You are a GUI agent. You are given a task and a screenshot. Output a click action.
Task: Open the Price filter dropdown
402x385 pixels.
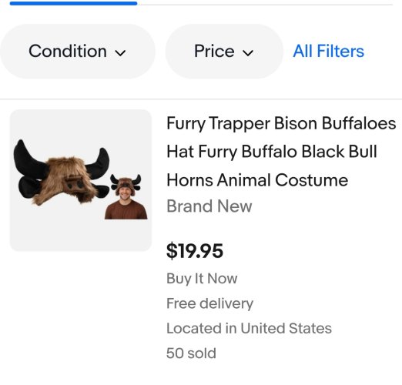point(224,52)
